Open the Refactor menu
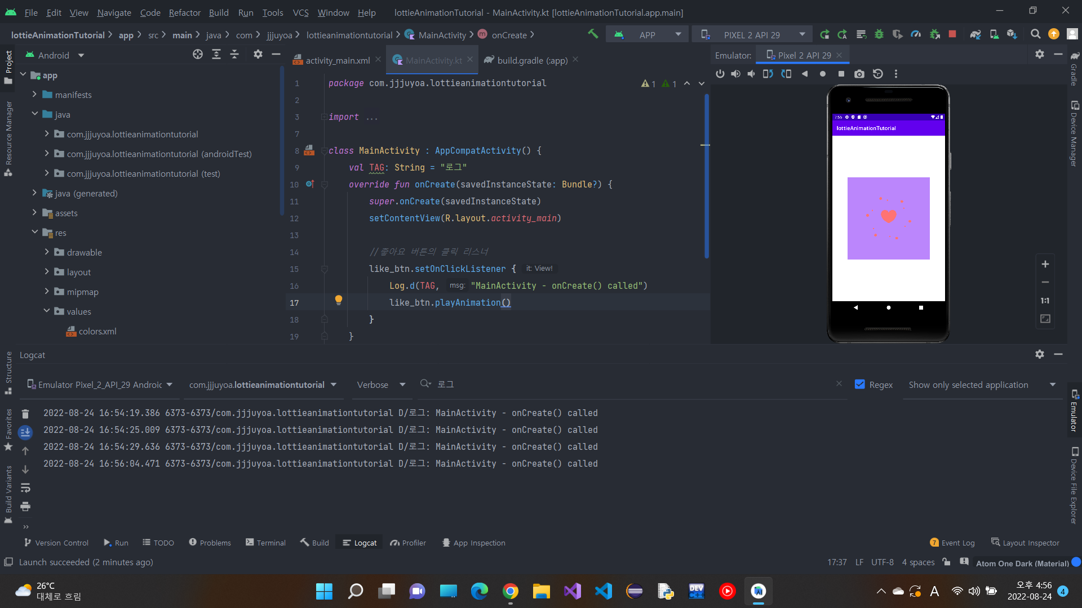This screenshot has width=1082, height=608. click(184, 12)
